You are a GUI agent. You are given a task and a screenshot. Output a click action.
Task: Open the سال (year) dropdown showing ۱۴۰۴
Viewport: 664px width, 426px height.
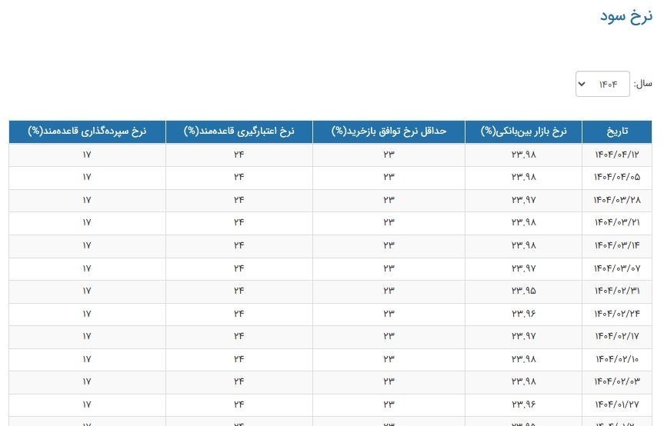tap(602, 85)
